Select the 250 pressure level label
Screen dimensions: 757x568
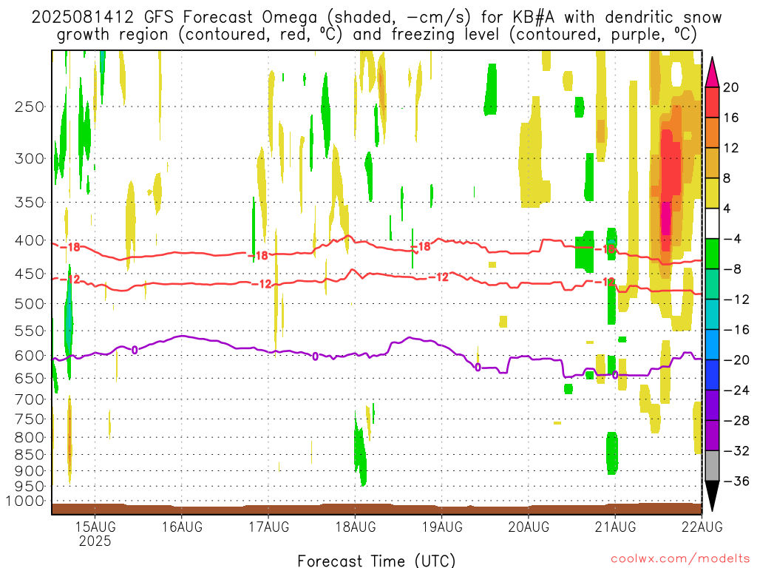30,106
